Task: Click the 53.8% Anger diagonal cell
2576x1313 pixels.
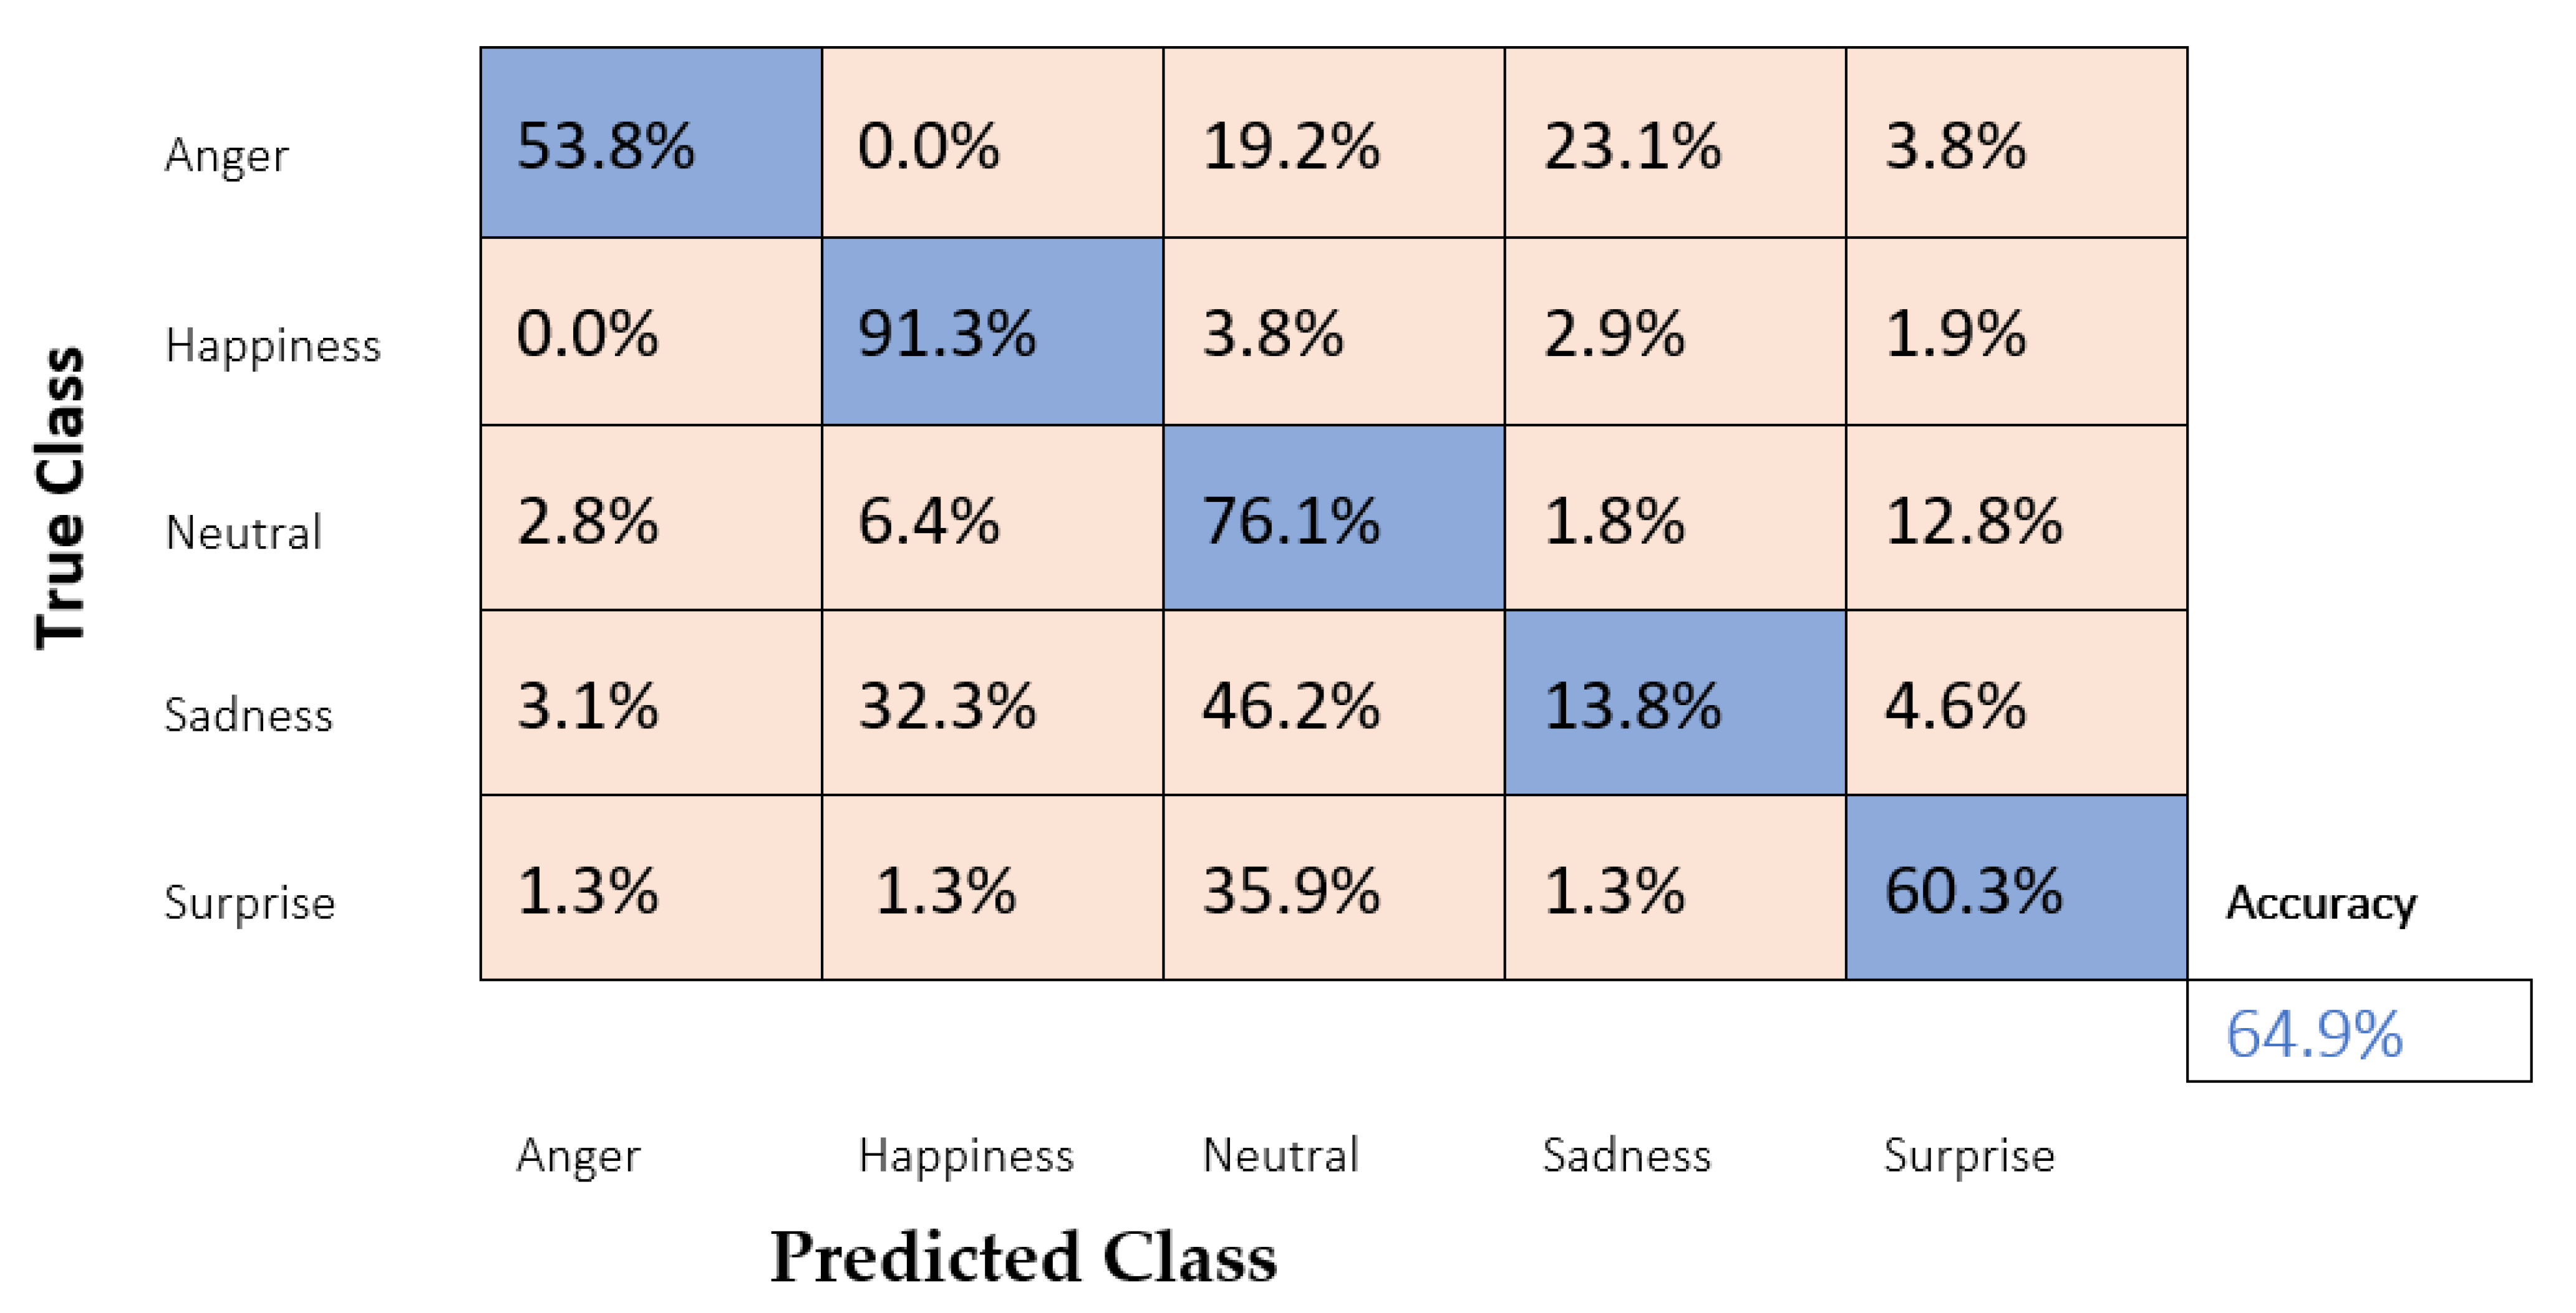Action: [x=651, y=143]
